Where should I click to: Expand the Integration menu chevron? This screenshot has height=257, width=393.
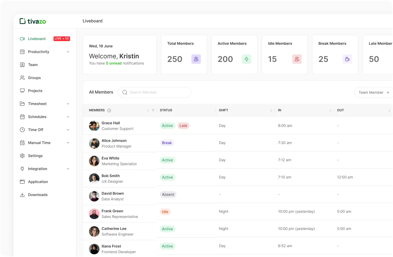click(x=68, y=169)
